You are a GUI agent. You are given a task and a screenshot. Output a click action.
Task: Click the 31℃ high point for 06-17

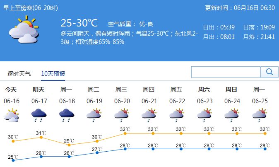pyautogui.click(x=41, y=137)
